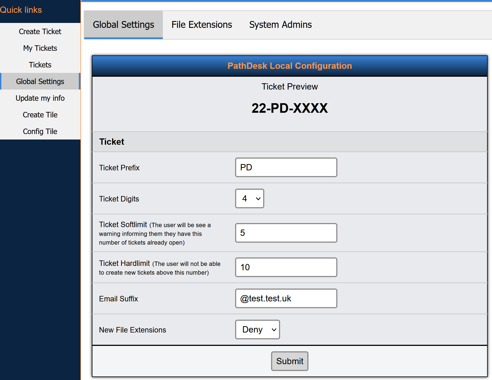
Task: Switch to the File Extensions tab
Action: click(202, 25)
